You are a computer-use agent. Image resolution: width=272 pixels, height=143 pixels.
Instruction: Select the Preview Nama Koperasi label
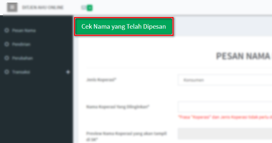point(127,137)
